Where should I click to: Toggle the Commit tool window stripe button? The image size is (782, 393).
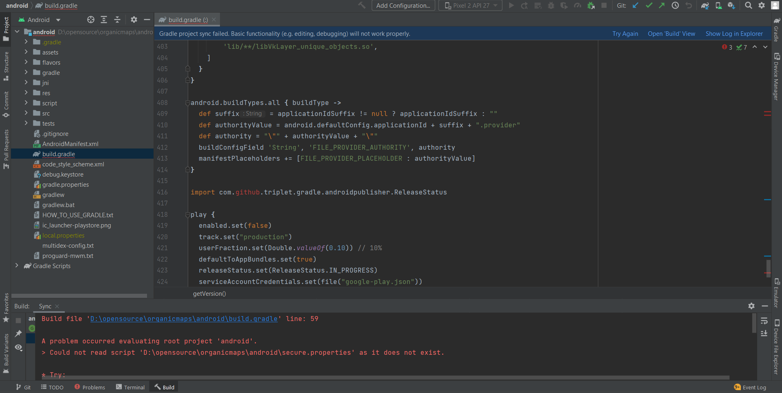[x=6, y=105]
